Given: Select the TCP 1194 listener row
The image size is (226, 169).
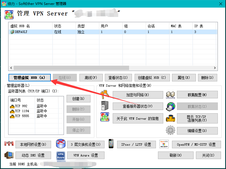Looking at the screenshot, I should click(36, 111).
